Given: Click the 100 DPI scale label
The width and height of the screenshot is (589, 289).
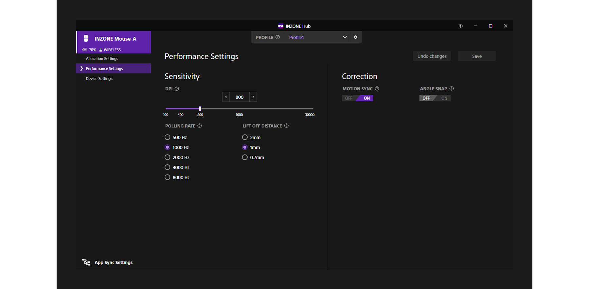Looking at the screenshot, I should 166,115.
